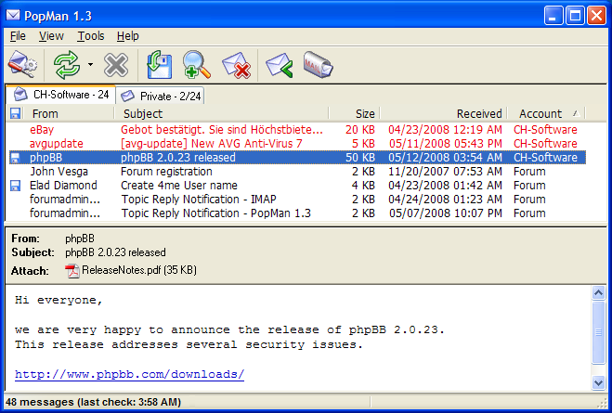Click the mailbox email client icon
This screenshot has height=413, width=612.
[318, 64]
